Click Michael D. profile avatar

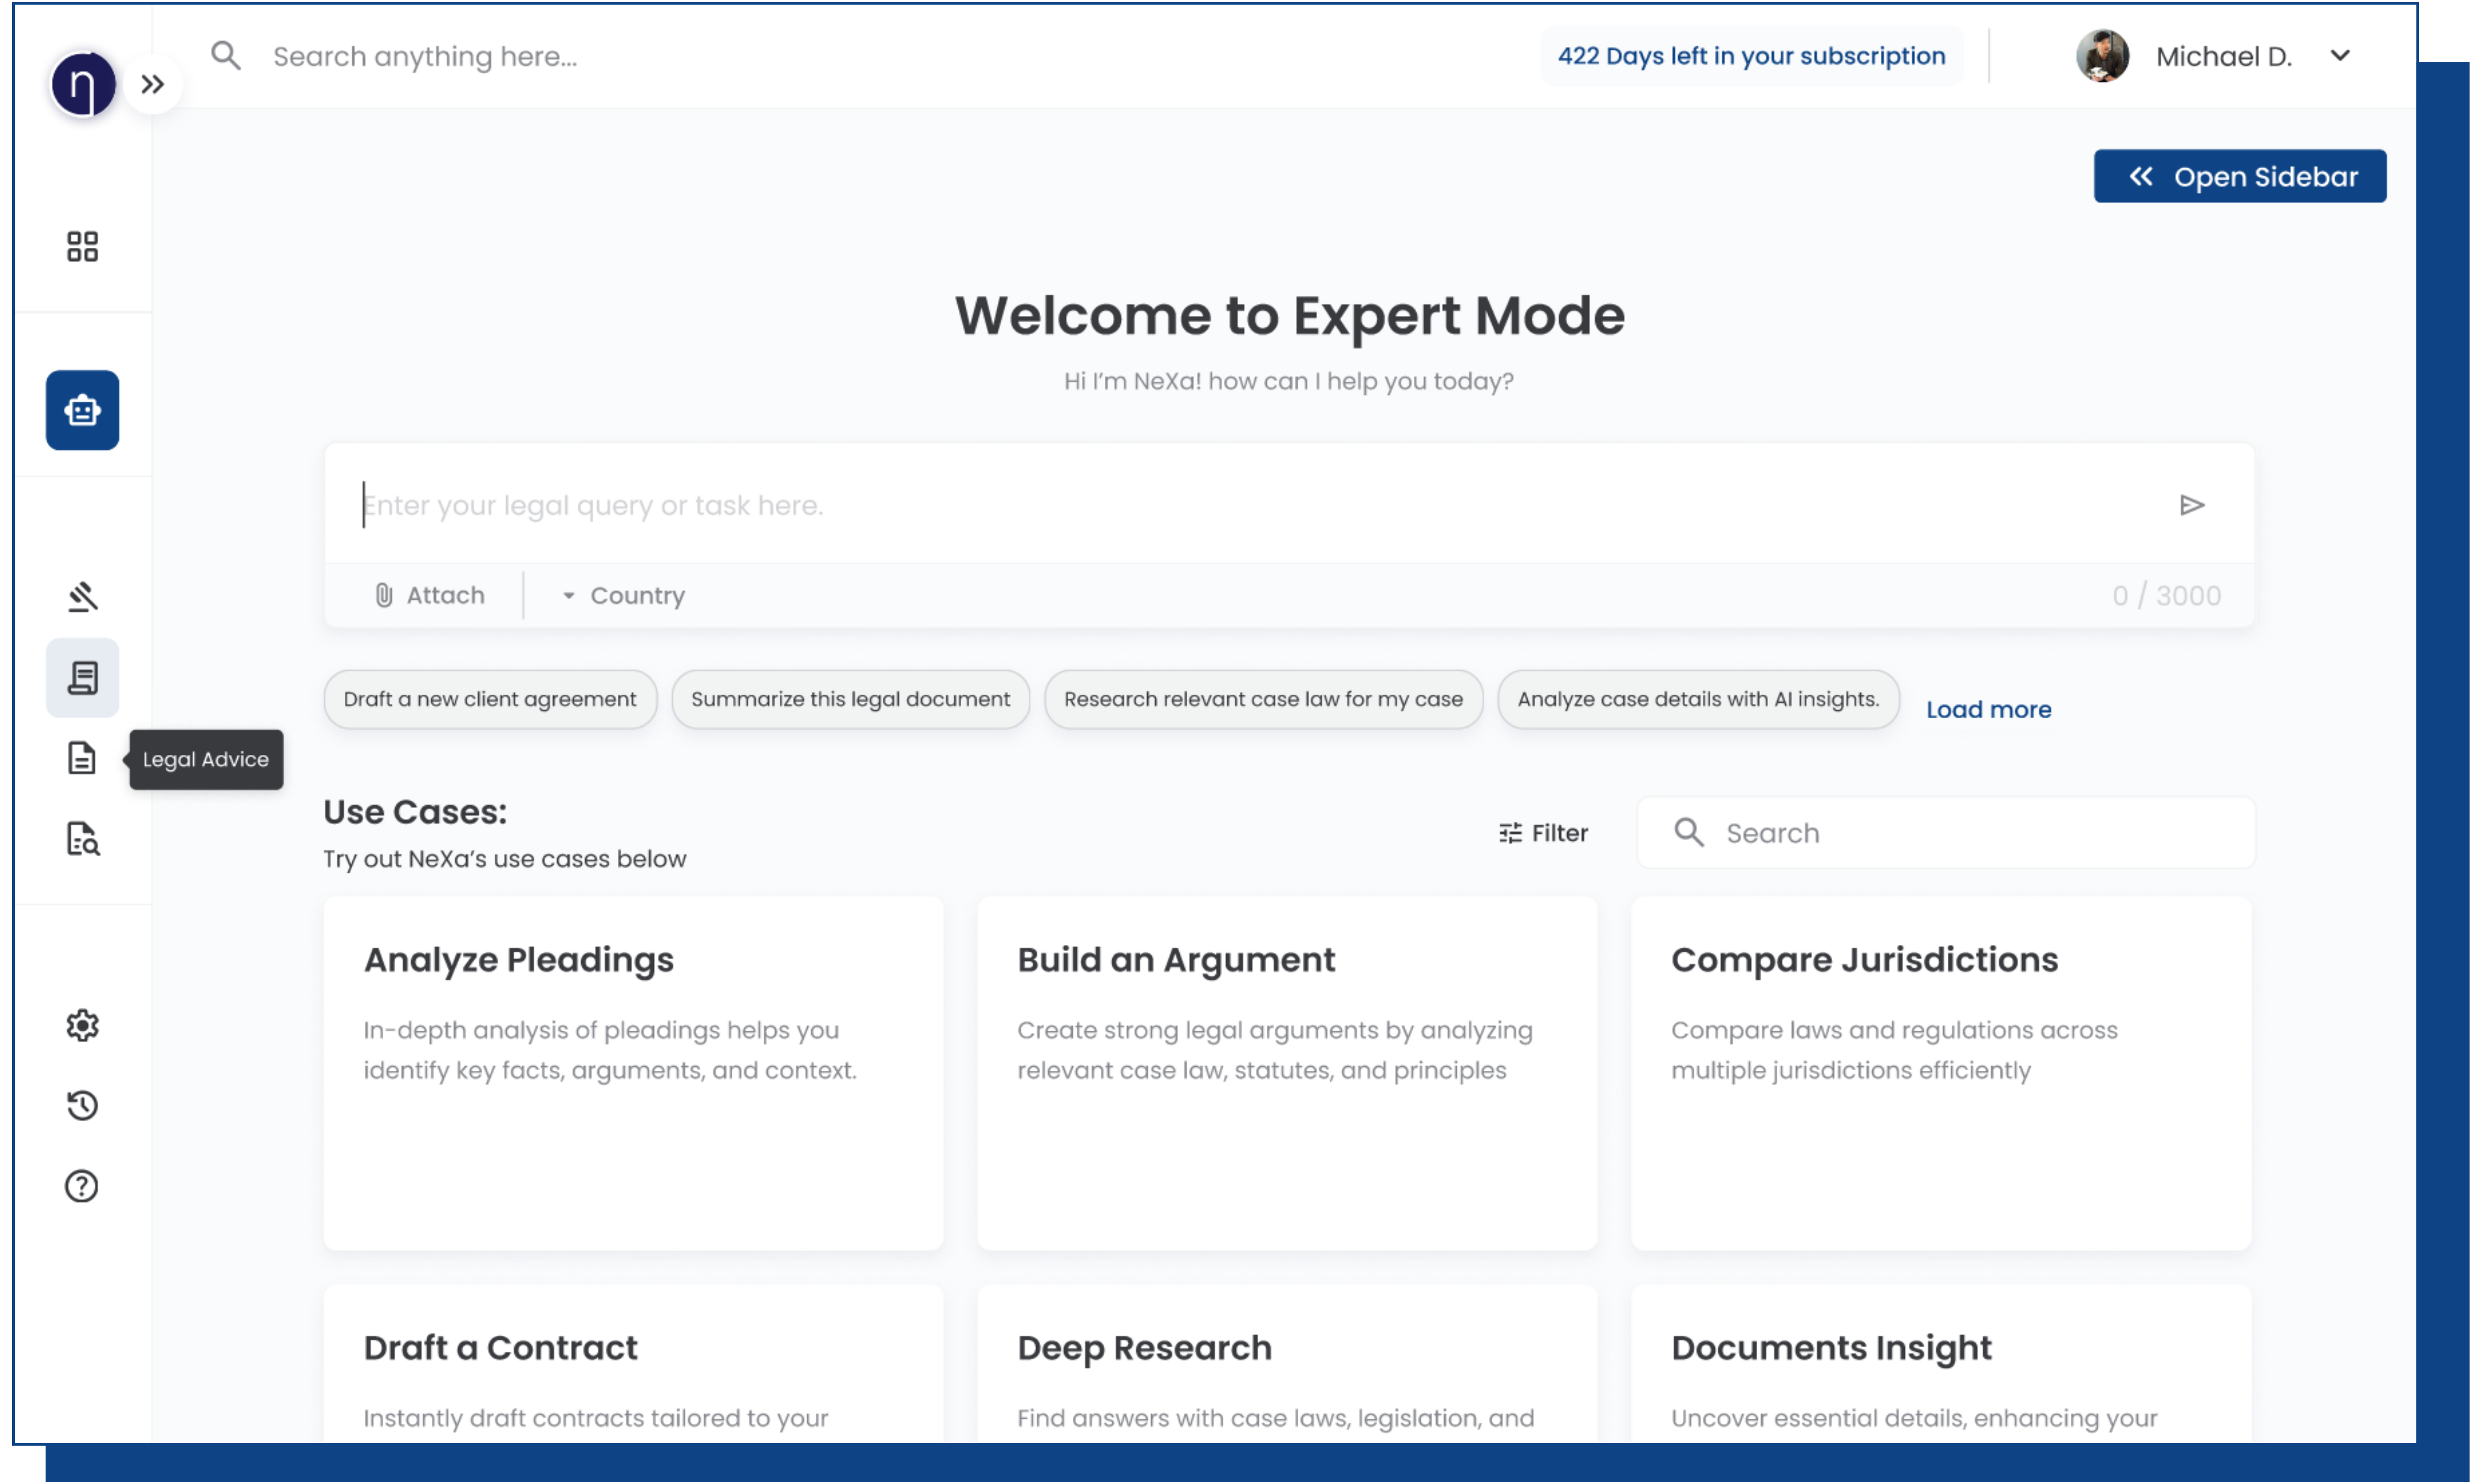tap(2103, 56)
